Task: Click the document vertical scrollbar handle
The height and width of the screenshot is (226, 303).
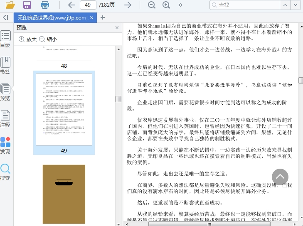Action: [x=301, y=80]
